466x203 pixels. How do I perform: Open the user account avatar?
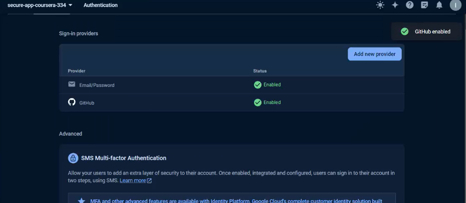(x=455, y=5)
